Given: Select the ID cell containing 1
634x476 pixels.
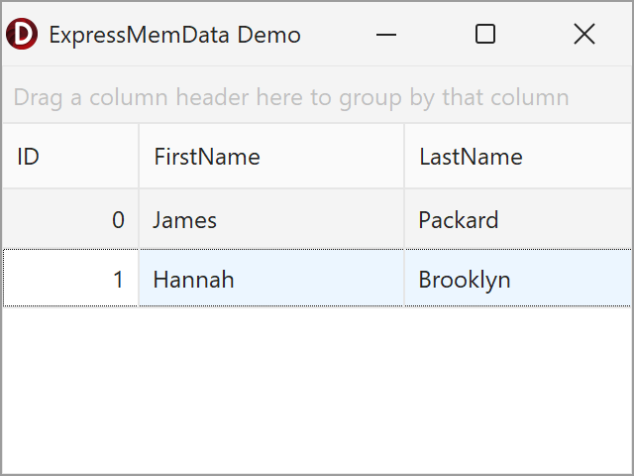Looking at the screenshot, I should (x=70, y=280).
